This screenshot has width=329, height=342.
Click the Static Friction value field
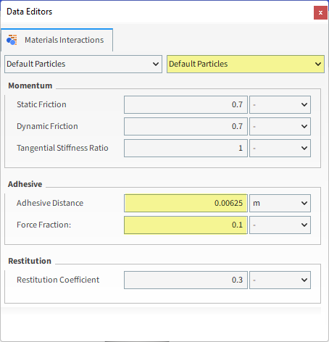tap(186, 104)
